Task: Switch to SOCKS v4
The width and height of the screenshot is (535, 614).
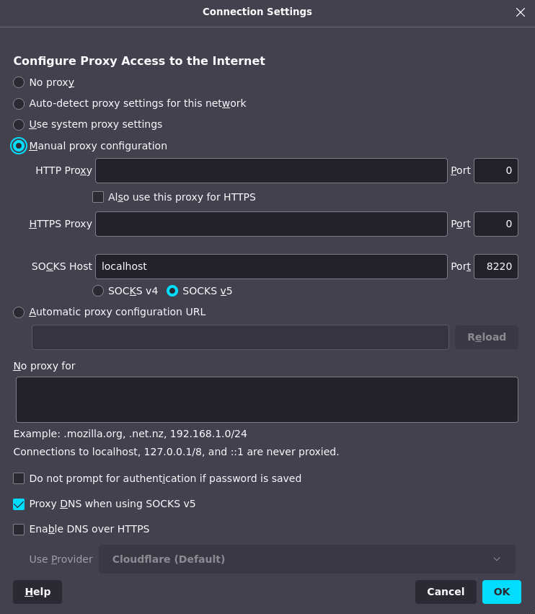Action: tap(97, 291)
